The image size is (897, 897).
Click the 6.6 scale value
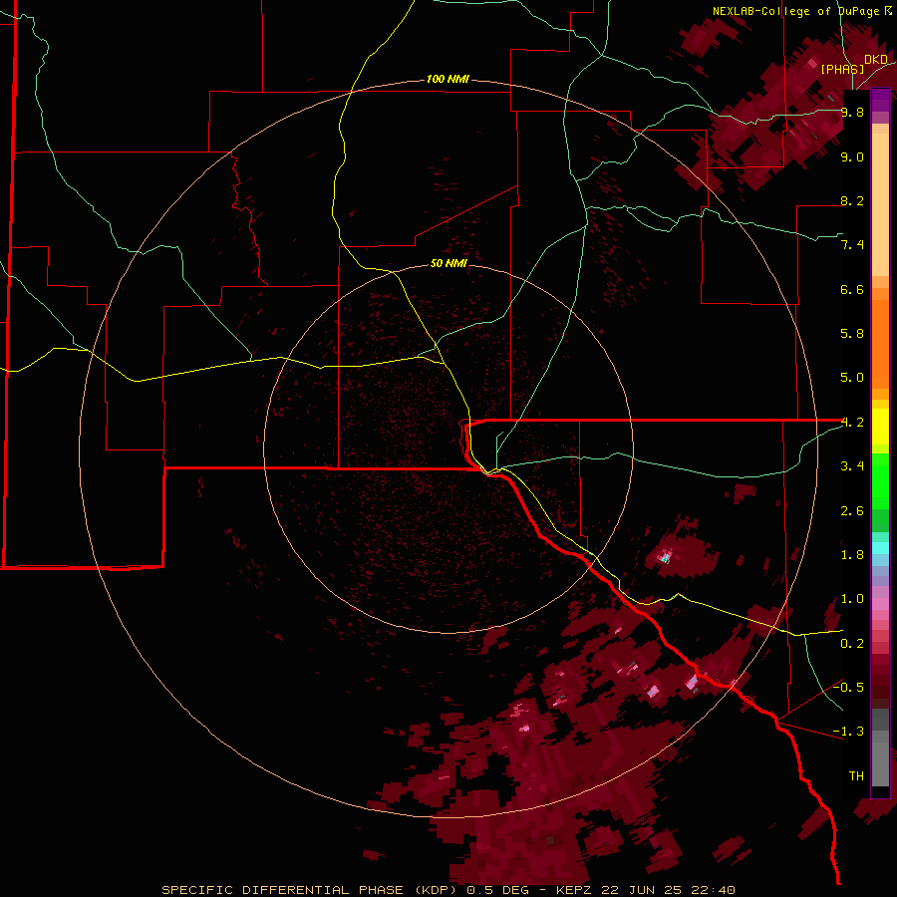[852, 289]
